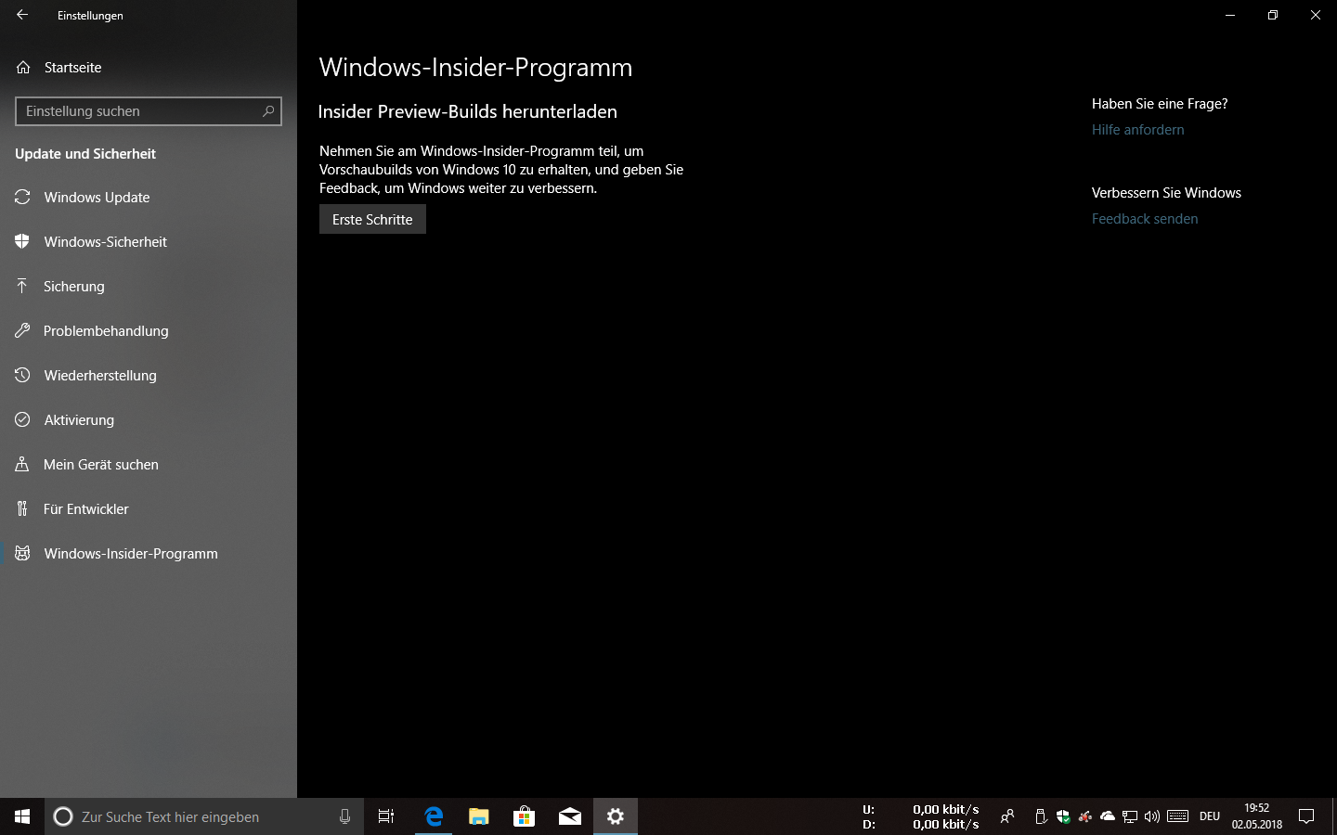Focus the 'Einstellung suchen' search field

149,111
